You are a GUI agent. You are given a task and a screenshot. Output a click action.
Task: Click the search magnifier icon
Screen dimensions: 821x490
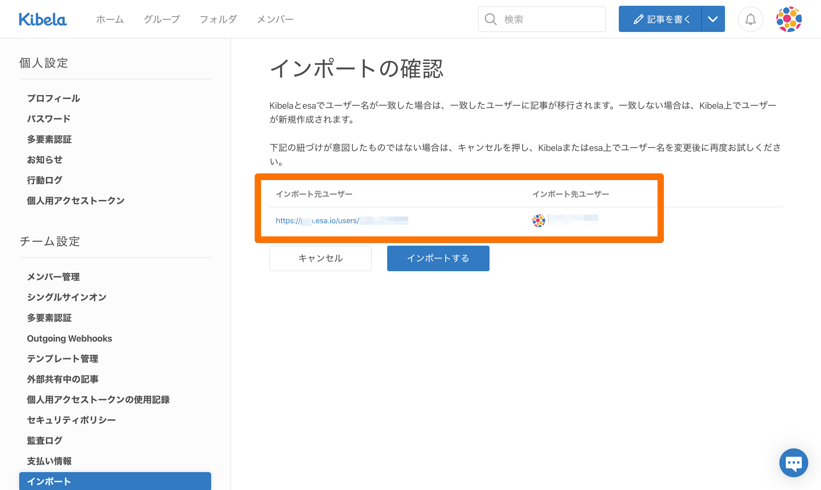(x=490, y=20)
